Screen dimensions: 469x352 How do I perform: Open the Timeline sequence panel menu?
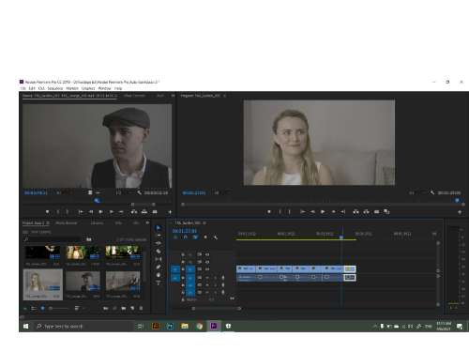point(204,222)
